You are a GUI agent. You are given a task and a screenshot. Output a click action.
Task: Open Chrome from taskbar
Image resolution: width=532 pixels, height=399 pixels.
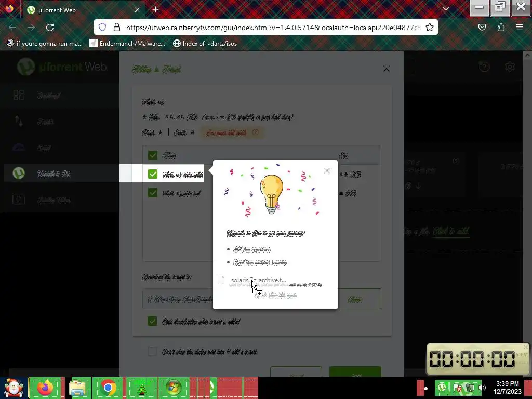point(108,388)
